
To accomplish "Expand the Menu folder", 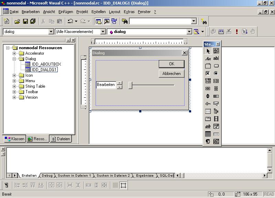I will [14, 81].
